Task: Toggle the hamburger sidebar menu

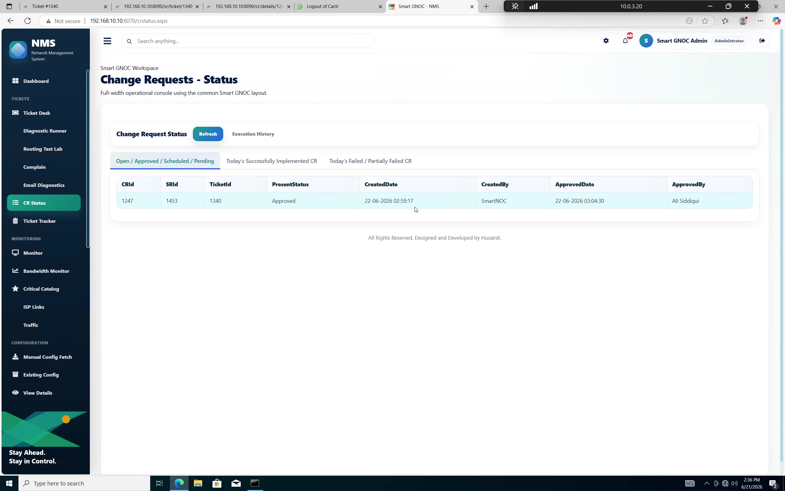Action: click(x=107, y=41)
